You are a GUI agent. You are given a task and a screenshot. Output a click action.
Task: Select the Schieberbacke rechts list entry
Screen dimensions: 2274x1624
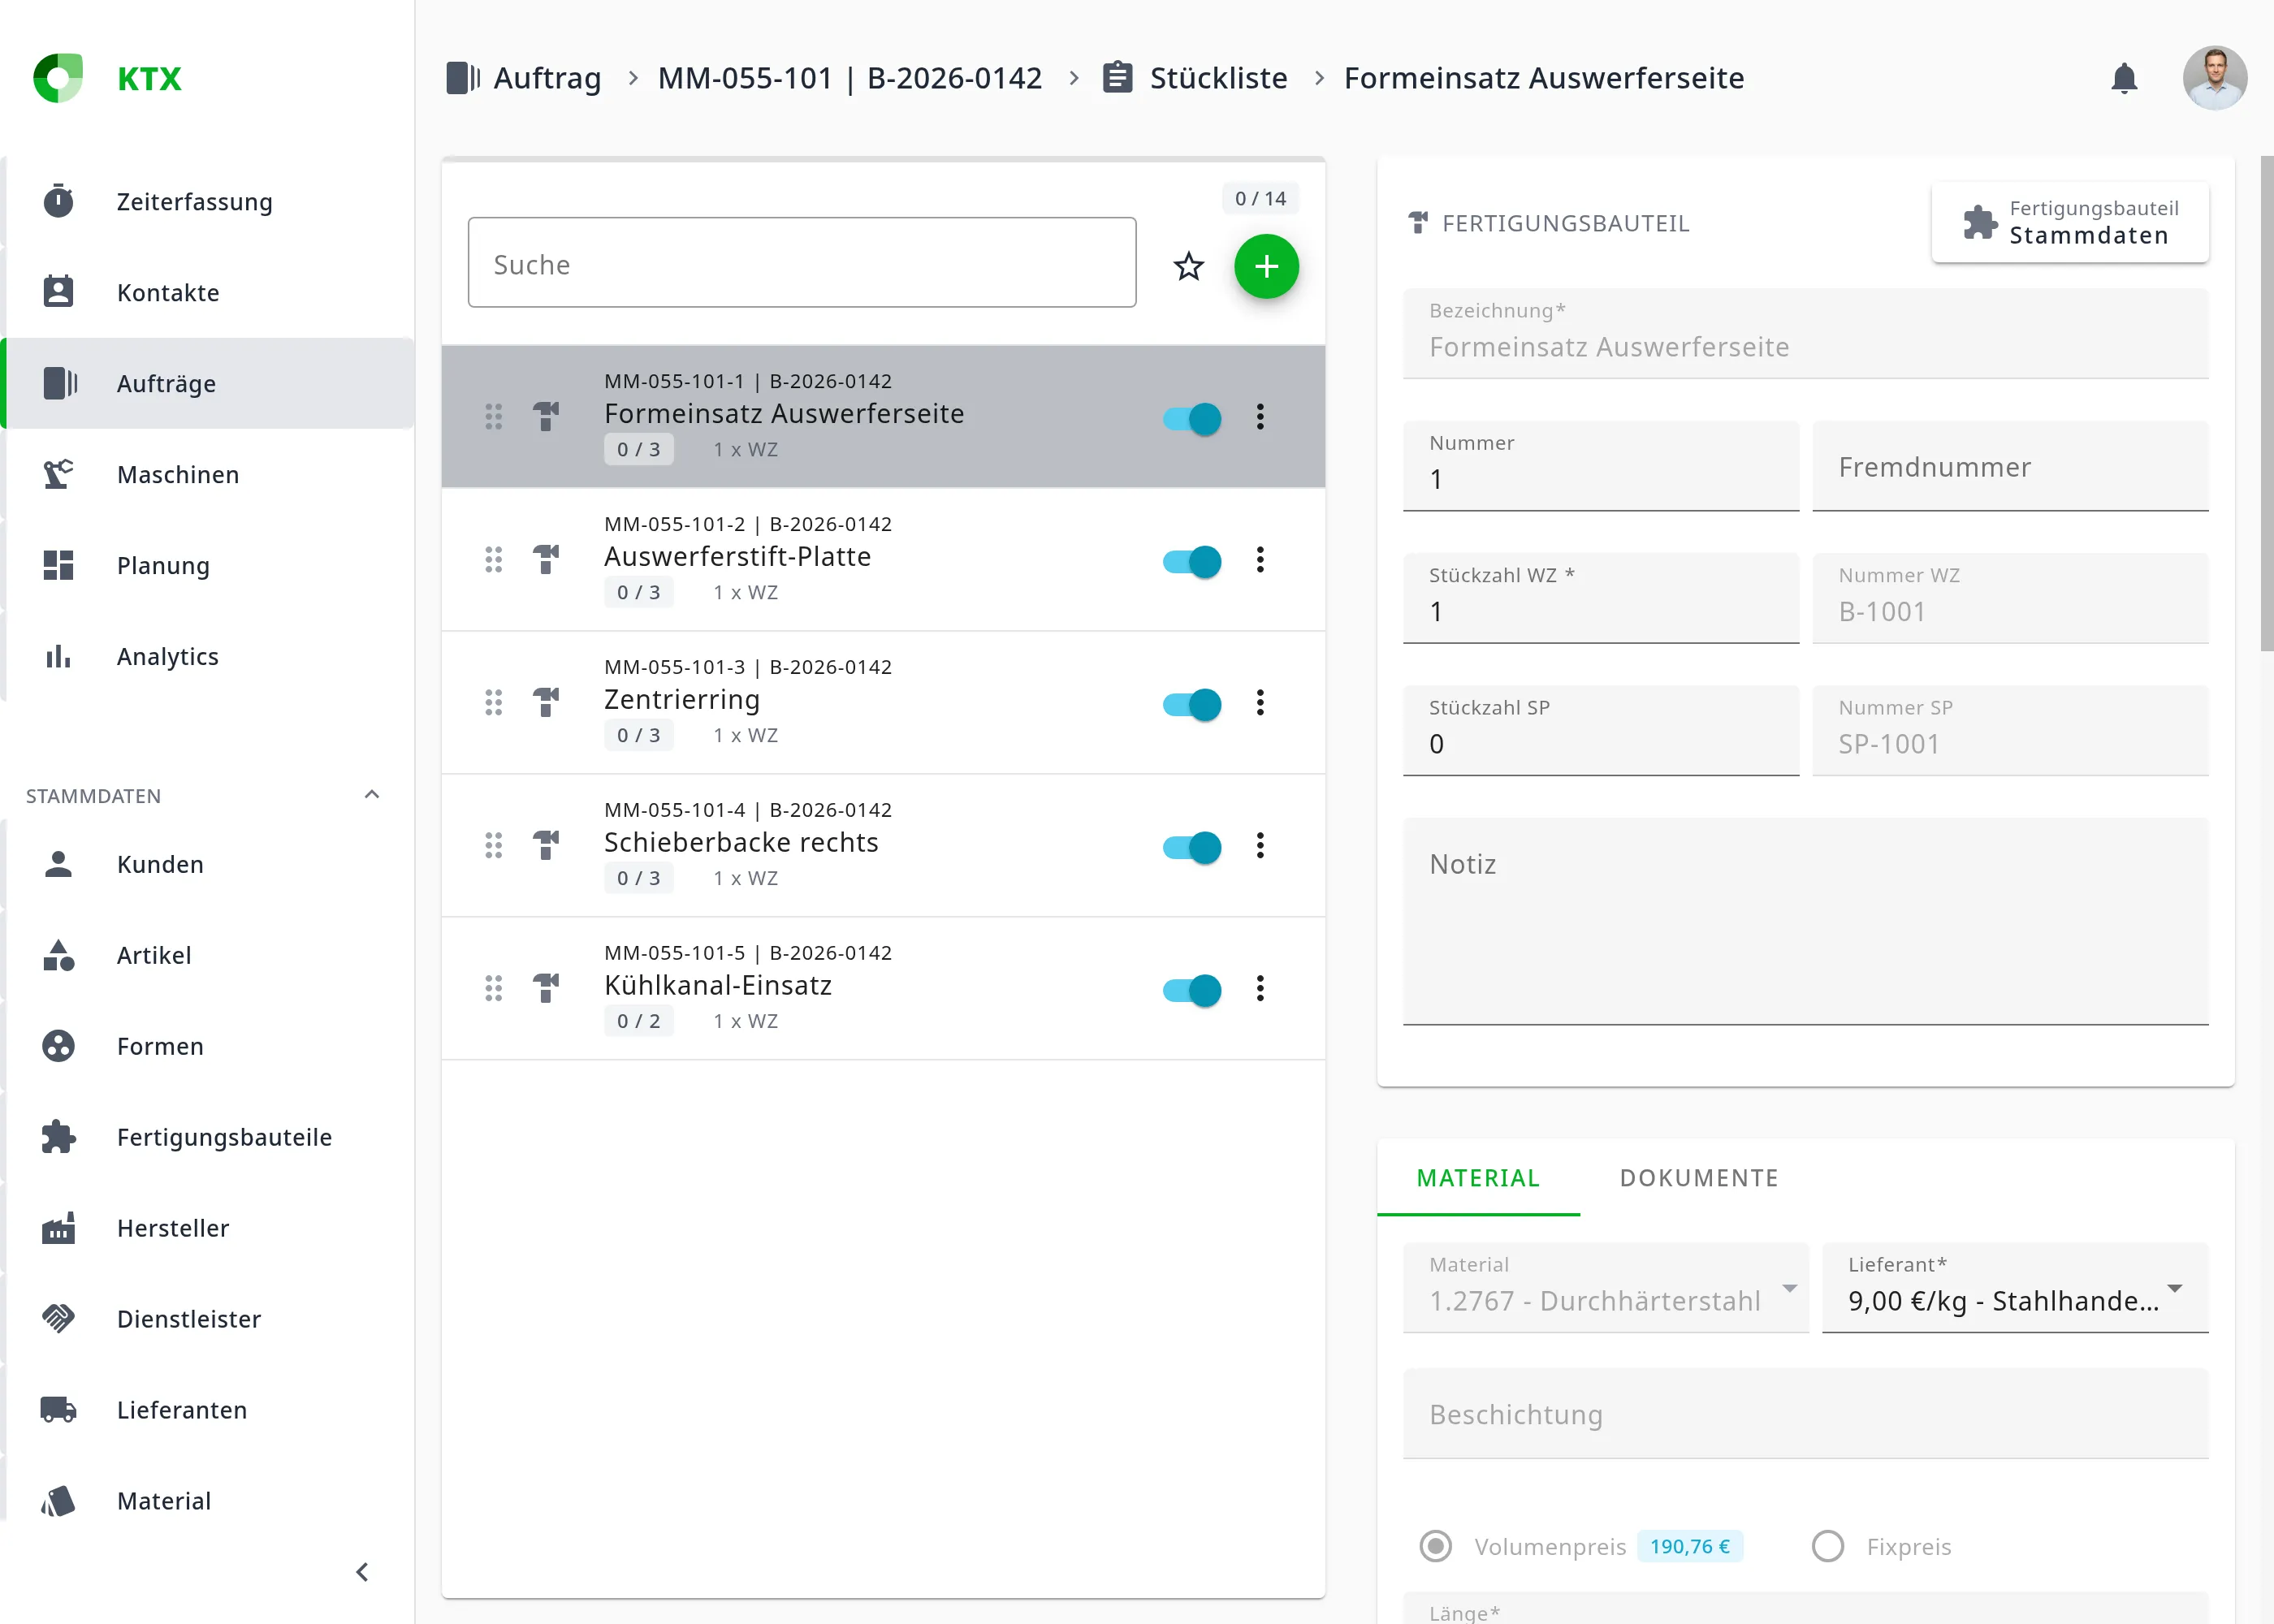coord(883,846)
